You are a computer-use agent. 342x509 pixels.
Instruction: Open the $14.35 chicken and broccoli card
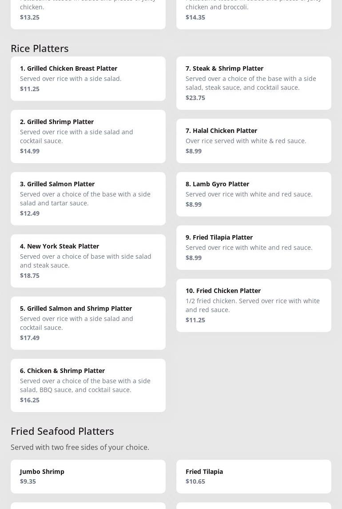tap(254, 13)
